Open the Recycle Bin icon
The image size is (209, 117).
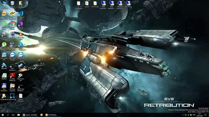pos(12,4)
